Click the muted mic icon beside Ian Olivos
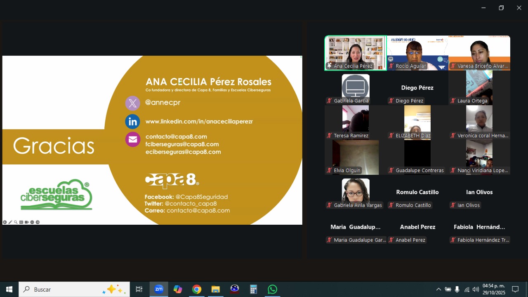The width and height of the screenshot is (528, 297). (x=453, y=205)
